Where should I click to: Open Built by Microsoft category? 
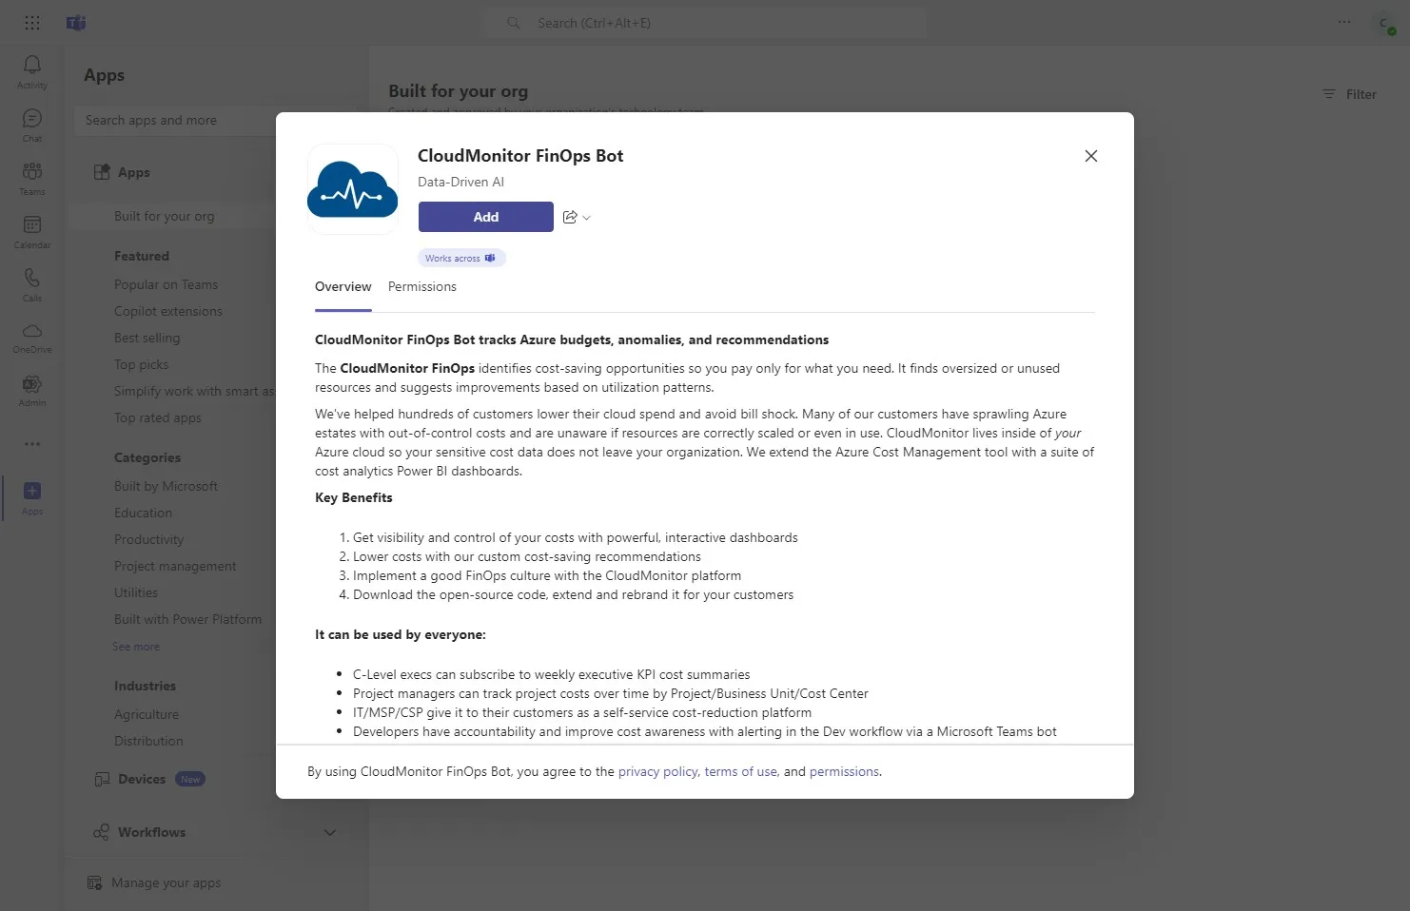[x=166, y=486]
